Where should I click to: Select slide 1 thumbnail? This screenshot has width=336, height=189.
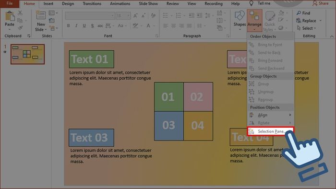tap(28, 54)
